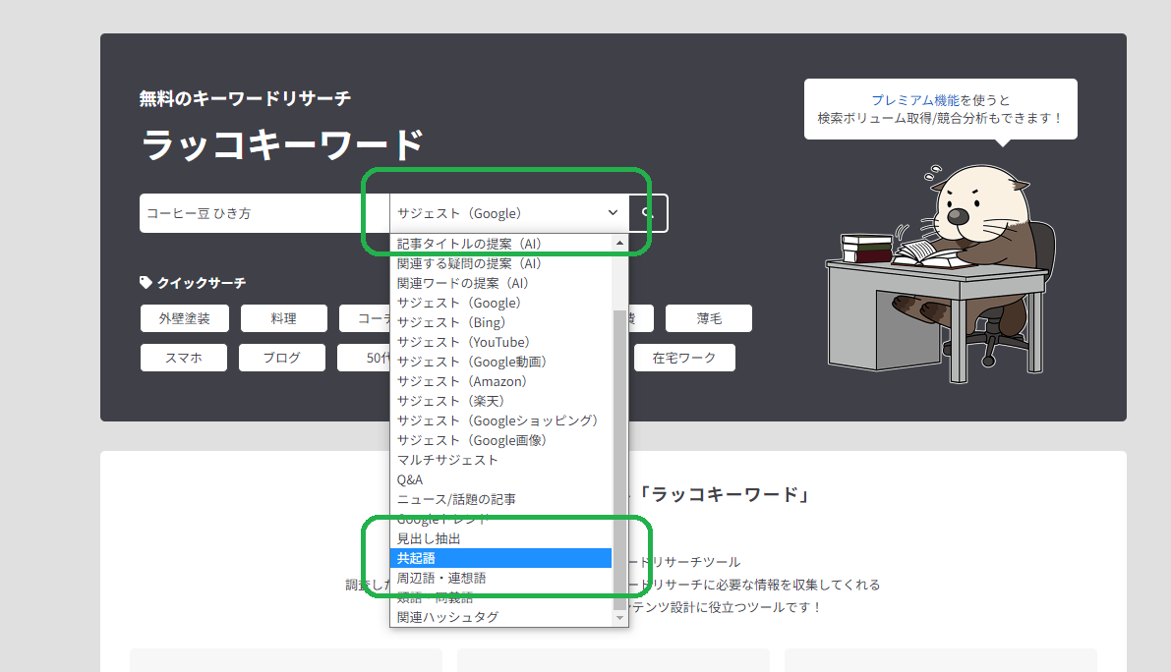This screenshot has height=672, width=1171.
Task: Select the 在宅ワーク quick search term
Action: tap(684, 357)
